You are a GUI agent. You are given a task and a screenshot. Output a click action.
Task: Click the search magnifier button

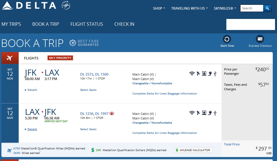click(x=267, y=8)
